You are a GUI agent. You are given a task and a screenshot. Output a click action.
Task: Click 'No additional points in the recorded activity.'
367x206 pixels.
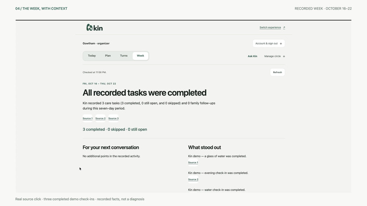[111, 156]
